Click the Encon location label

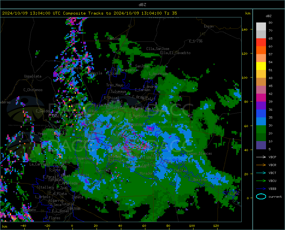(x=209, y=26)
